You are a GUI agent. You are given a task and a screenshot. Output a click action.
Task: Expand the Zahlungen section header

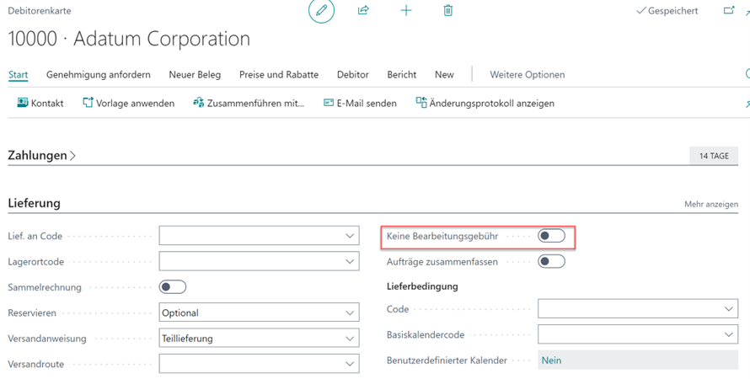tap(42, 155)
